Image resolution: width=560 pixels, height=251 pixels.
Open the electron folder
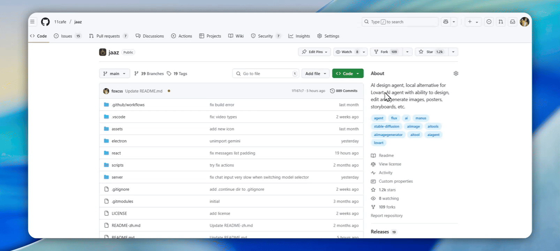tap(119, 141)
